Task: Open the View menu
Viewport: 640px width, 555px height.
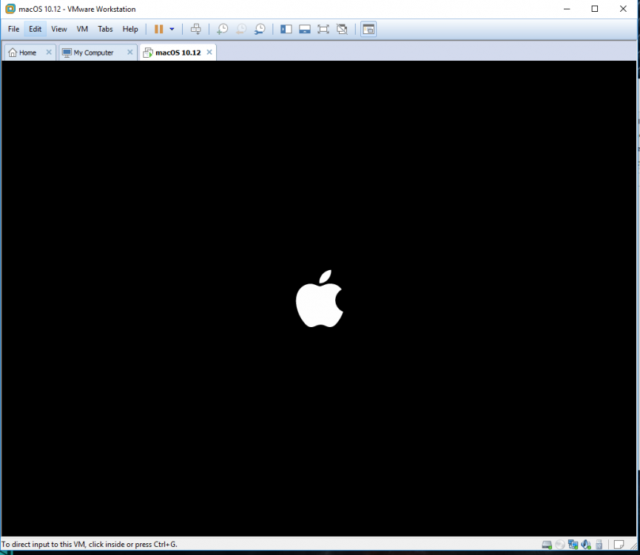Action: coord(59,29)
